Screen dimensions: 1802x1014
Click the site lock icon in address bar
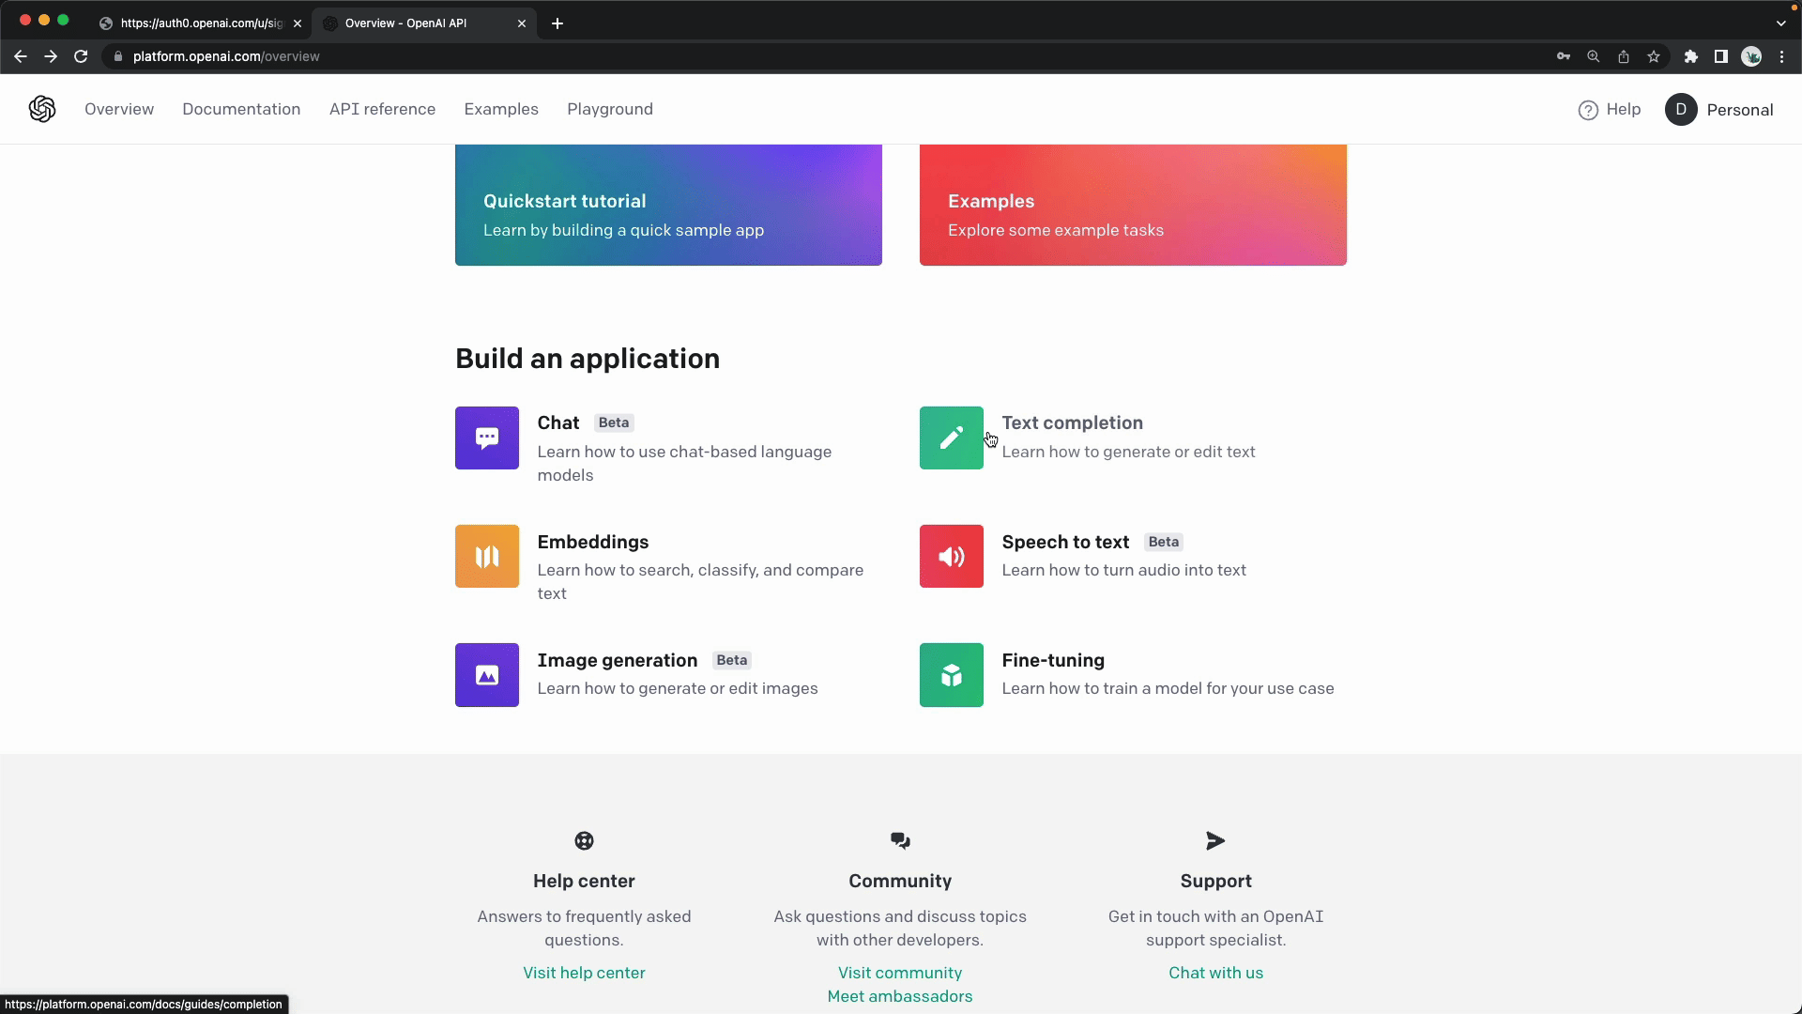pos(118,56)
